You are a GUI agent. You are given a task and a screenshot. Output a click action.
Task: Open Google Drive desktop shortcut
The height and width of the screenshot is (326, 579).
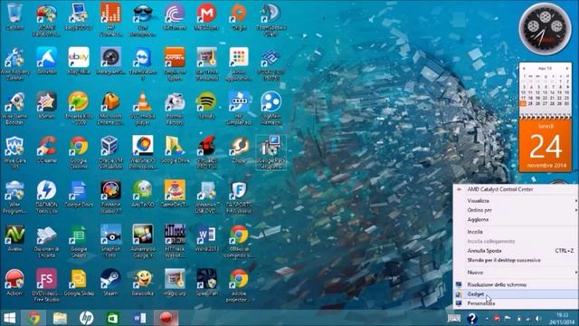[x=175, y=149]
